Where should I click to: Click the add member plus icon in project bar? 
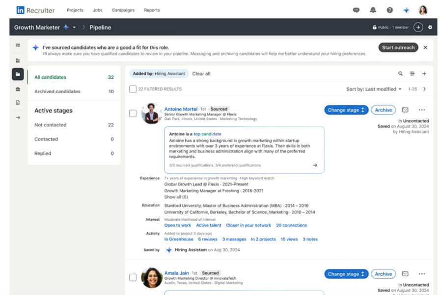(x=418, y=28)
